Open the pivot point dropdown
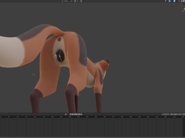 72,1
